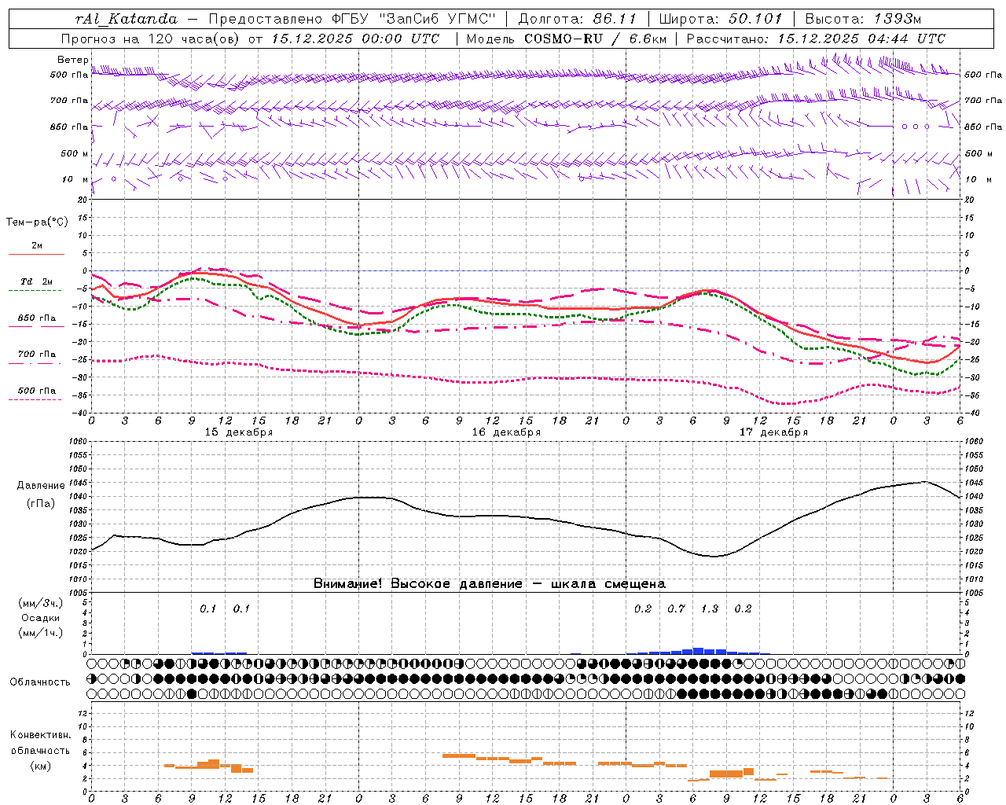Click the '(мм/3ч.)' precipitation unit label

point(41,603)
